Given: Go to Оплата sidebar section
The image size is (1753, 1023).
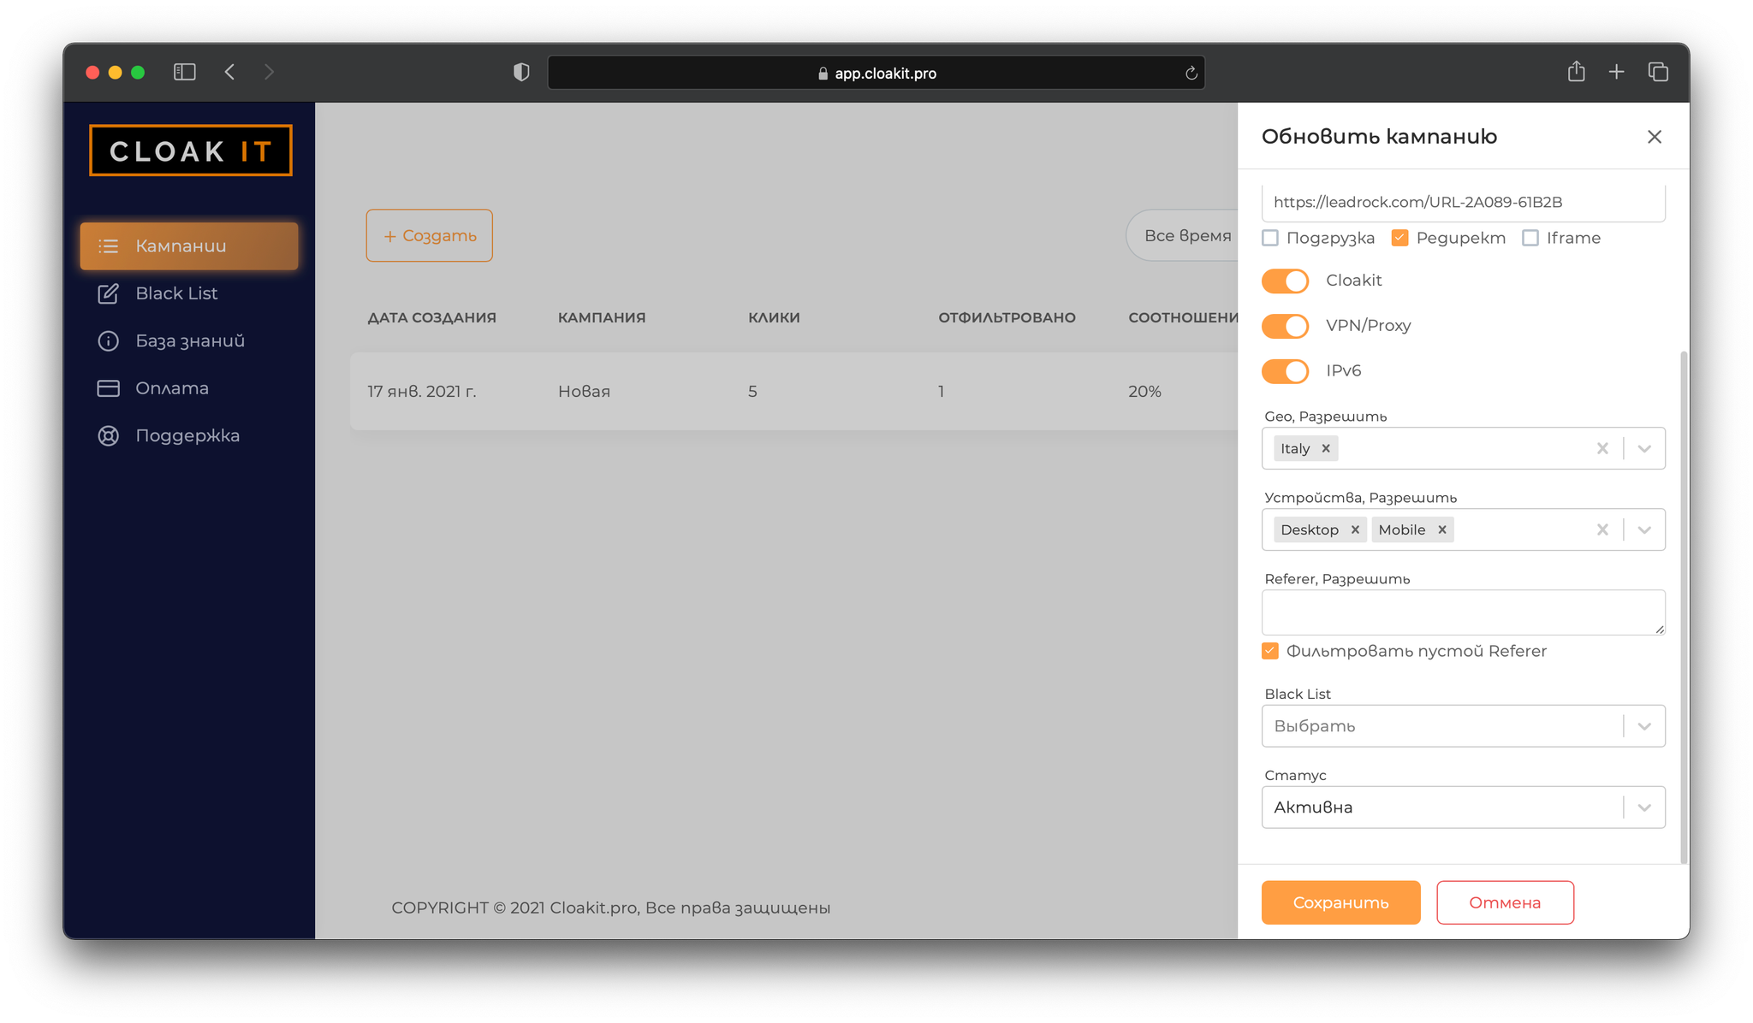Looking at the screenshot, I should tap(171, 388).
